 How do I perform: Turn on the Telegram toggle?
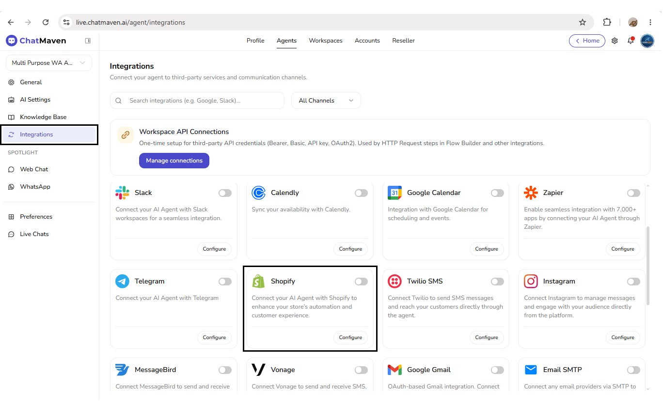click(225, 282)
